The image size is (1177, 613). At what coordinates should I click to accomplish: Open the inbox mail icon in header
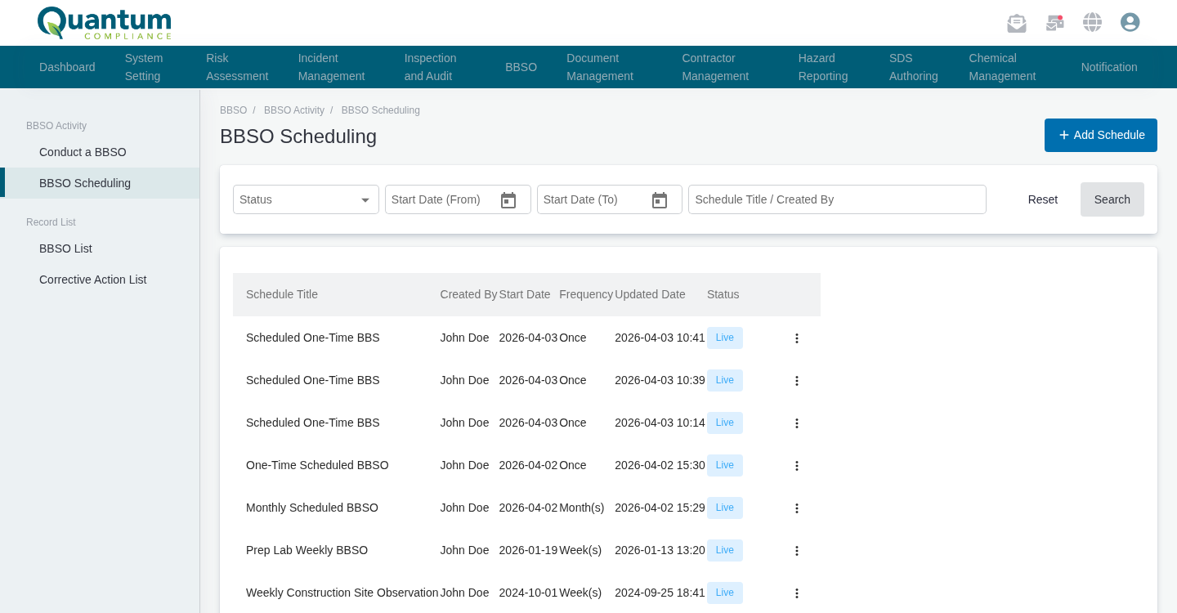pyautogui.click(x=1017, y=23)
